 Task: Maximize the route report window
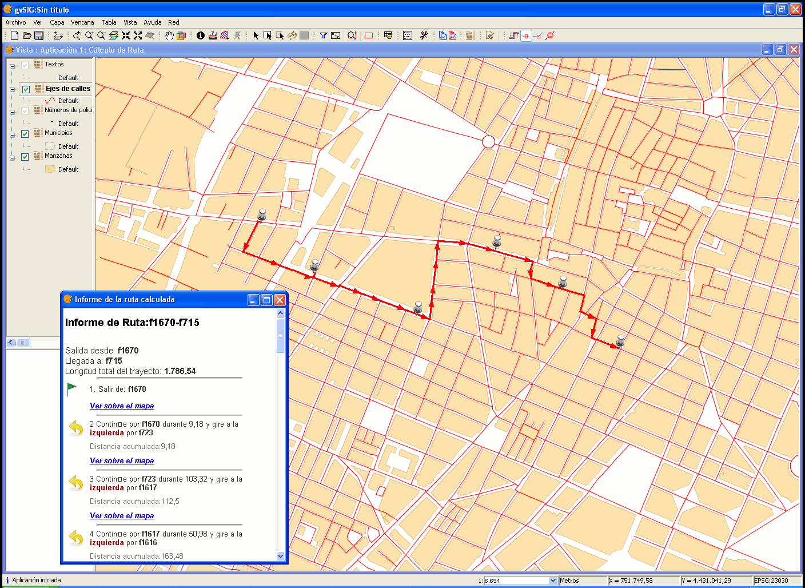pos(266,300)
